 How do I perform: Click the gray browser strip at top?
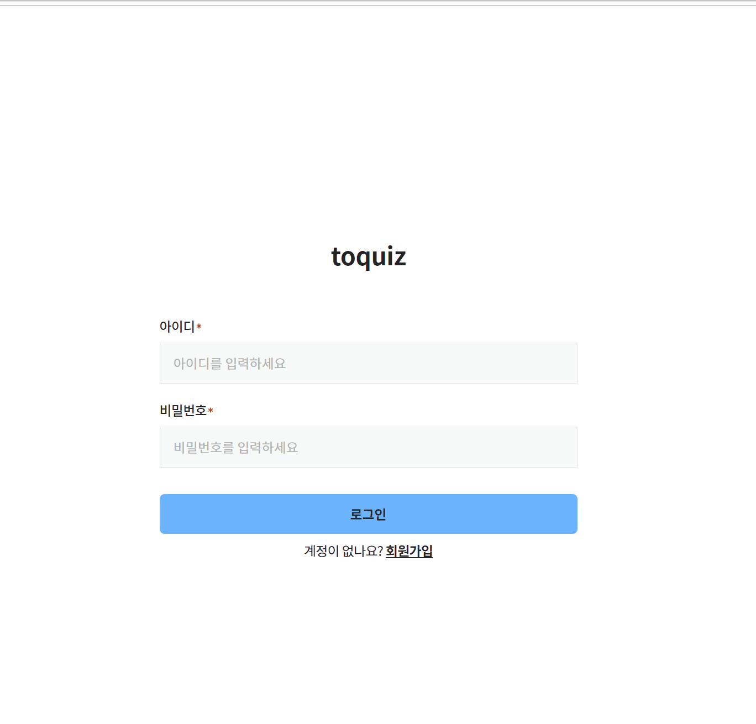378,3
